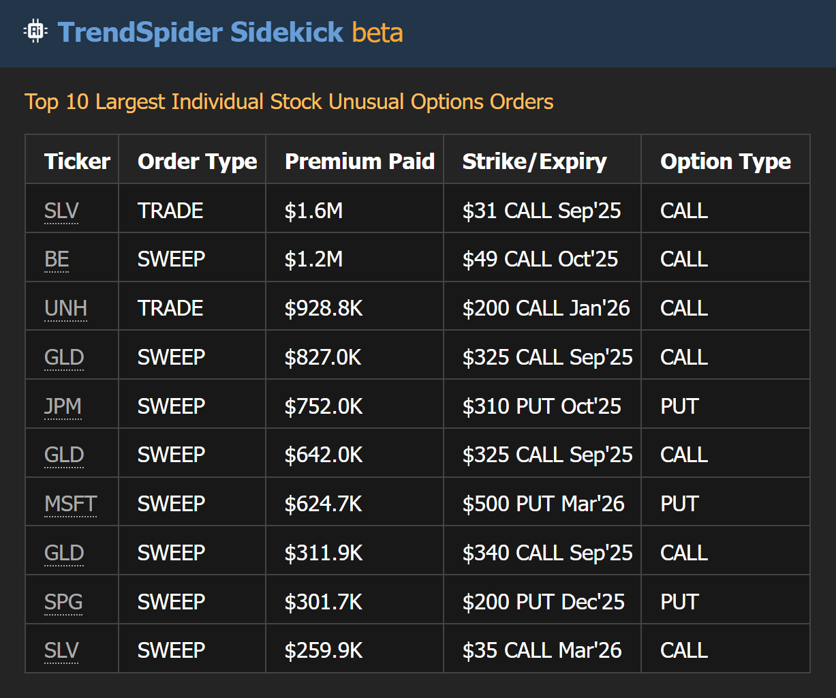Select the $642.0K premium value
Viewport: 836px width, 698px height.
point(324,455)
